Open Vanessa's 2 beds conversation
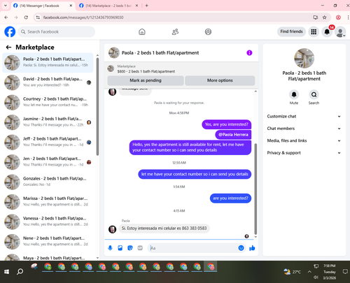Viewport: 350px width, 283px height. [48, 222]
